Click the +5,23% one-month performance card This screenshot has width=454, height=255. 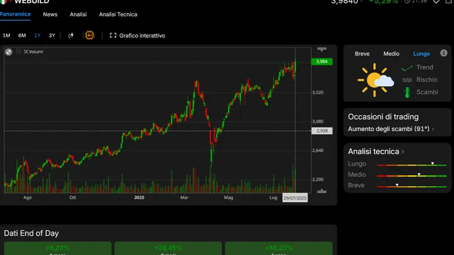(57, 248)
